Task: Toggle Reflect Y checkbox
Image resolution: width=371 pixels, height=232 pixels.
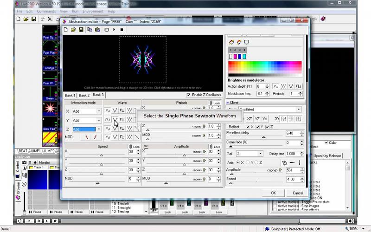Action: [258, 127]
